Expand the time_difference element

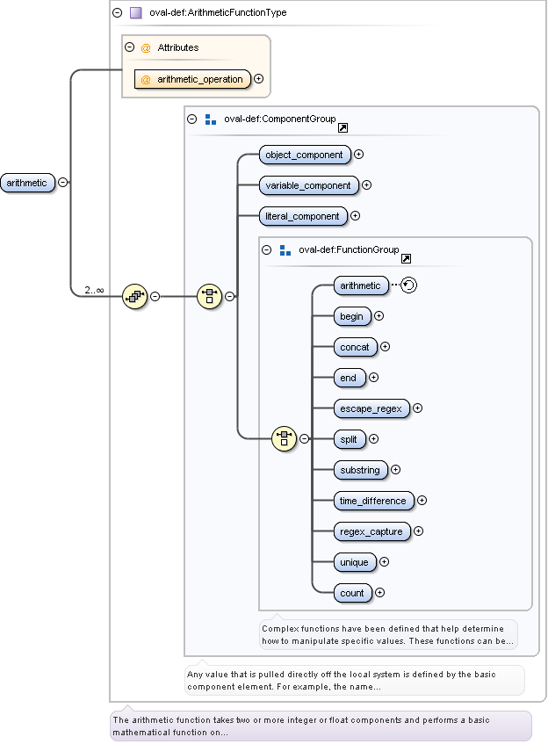[x=422, y=501]
